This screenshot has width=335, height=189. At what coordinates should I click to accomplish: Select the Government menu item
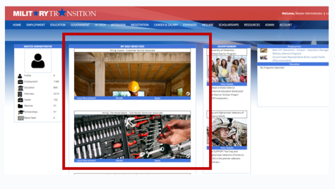click(x=80, y=25)
